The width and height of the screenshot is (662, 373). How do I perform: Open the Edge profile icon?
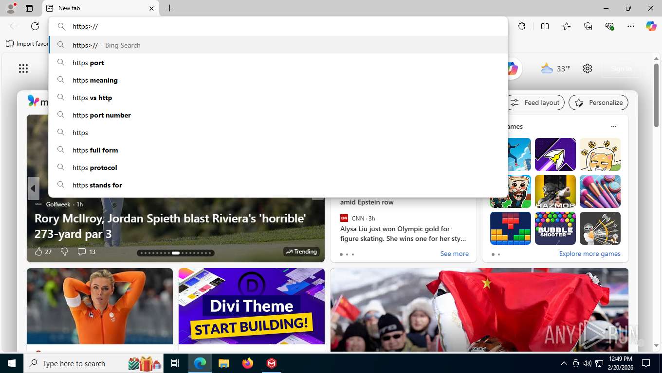pyautogui.click(x=11, y=8)
